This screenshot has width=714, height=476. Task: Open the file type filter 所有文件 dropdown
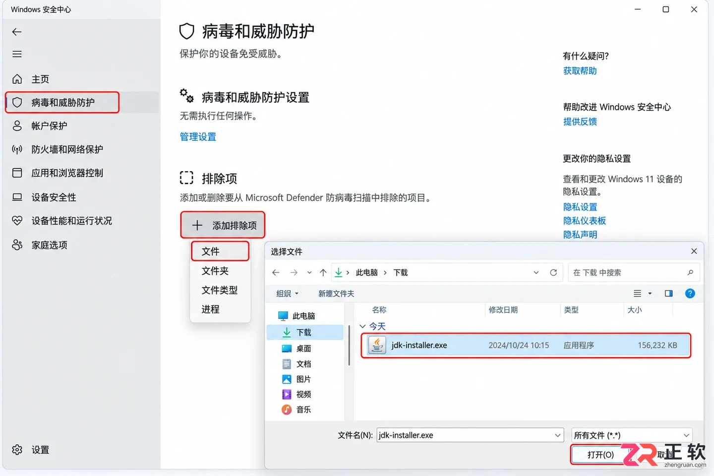(632, 435)
